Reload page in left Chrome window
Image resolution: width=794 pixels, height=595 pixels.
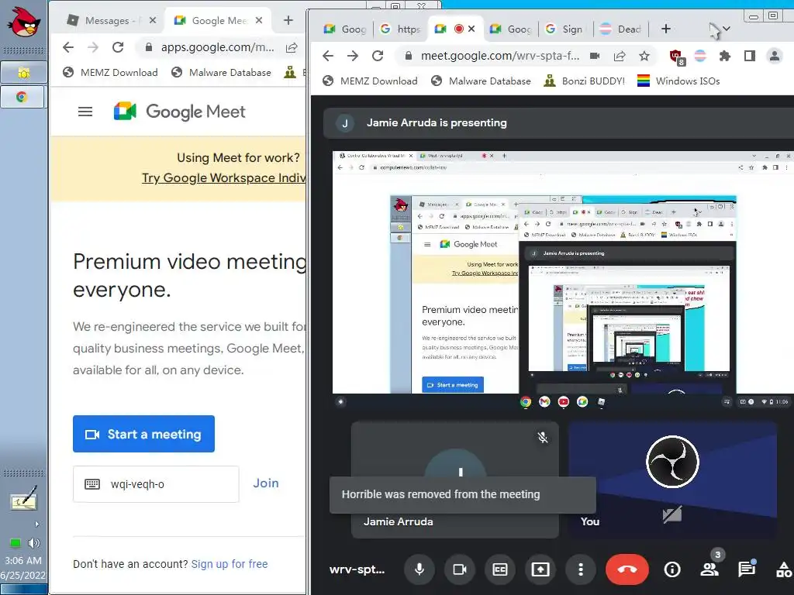click(118, 47)
